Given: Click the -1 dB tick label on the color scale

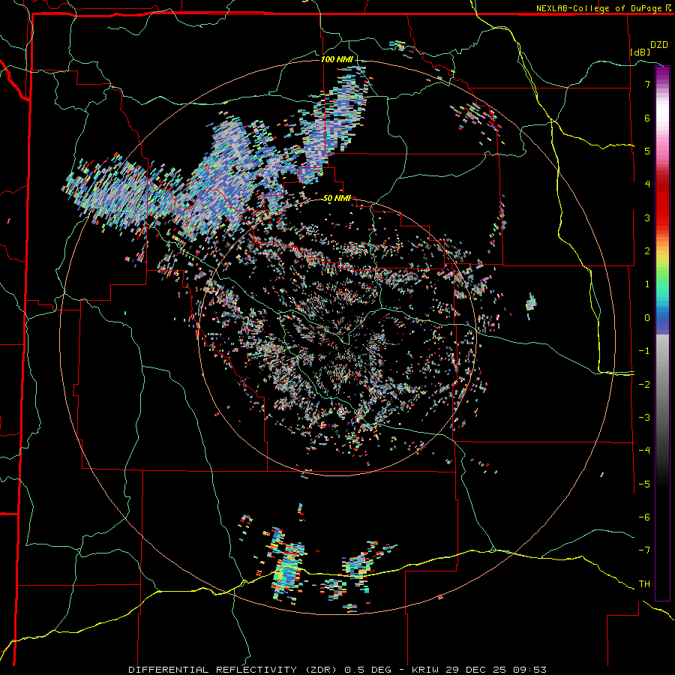Looking at the screenshot, I should (644, 351).
